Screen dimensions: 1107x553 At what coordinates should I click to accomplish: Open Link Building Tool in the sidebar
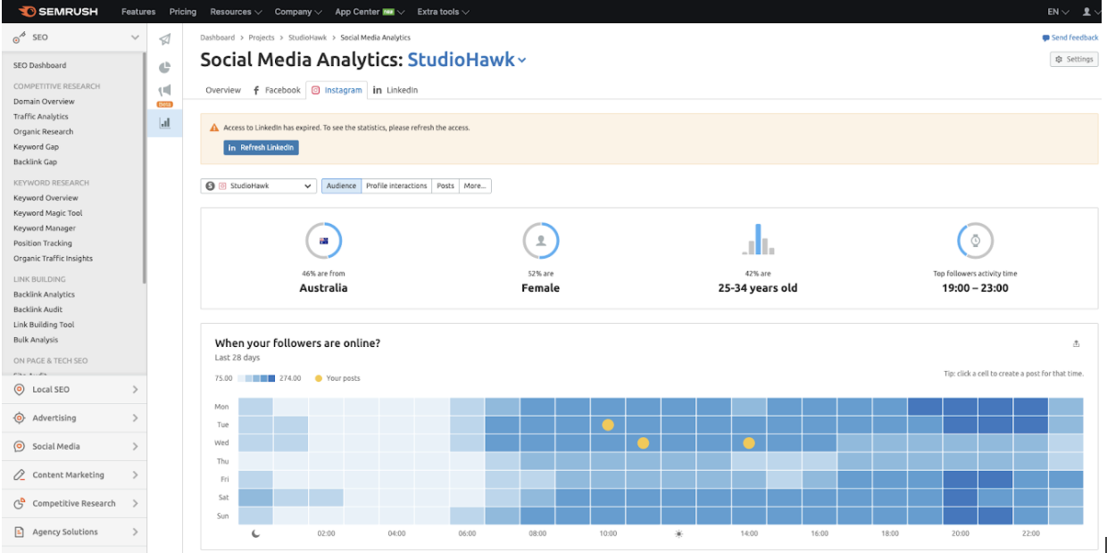(44, 325)
